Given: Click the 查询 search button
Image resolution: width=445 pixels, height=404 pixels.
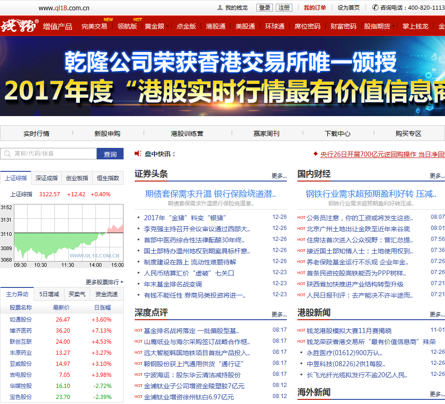Looking at the screenshot, I should [x=110, y=154].
